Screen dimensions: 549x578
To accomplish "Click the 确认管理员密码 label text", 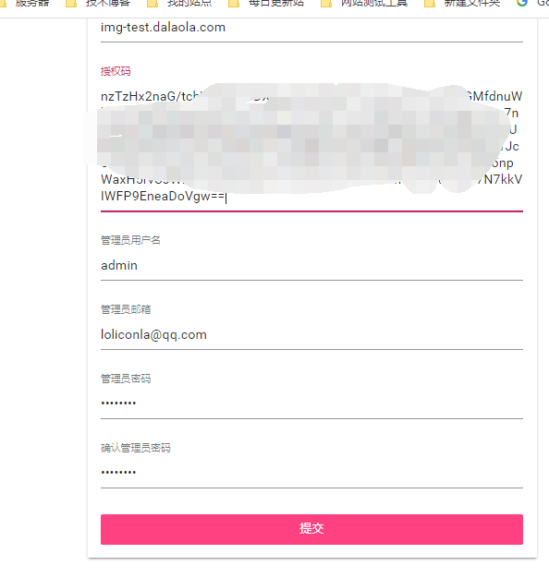I will (136, 448).
